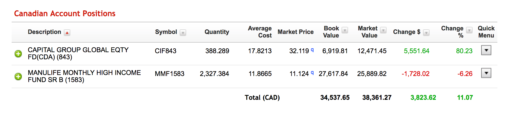Click the market price 11.124
Viewport: 509px width, 116px height.
[299, 74]
